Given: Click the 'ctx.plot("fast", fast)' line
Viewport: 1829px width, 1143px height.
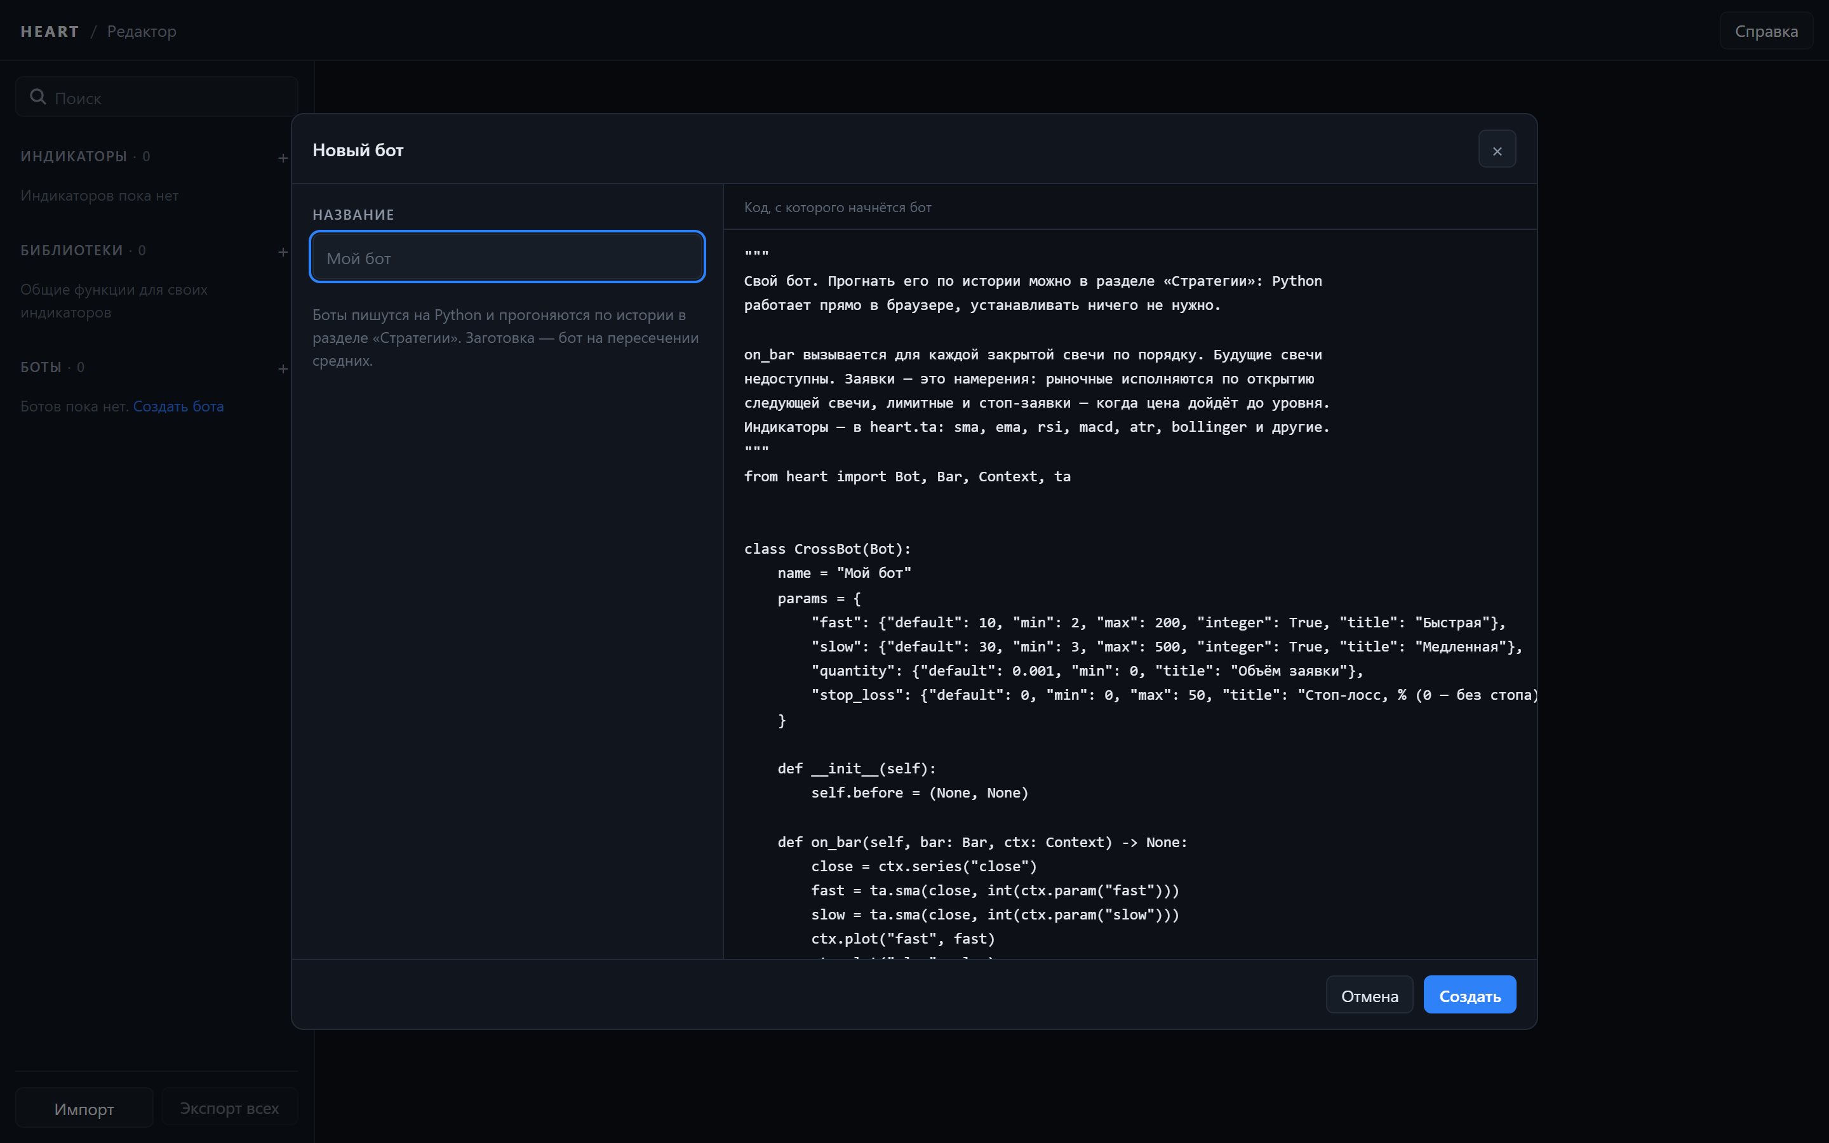Looking at the screenshot, I should pos(902,939).
